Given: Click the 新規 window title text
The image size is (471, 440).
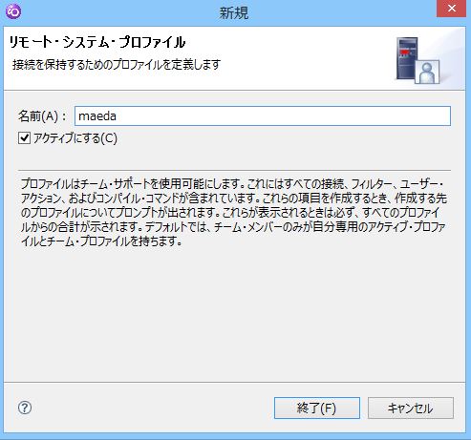Looking at the screenshot, I should point(234,12).
